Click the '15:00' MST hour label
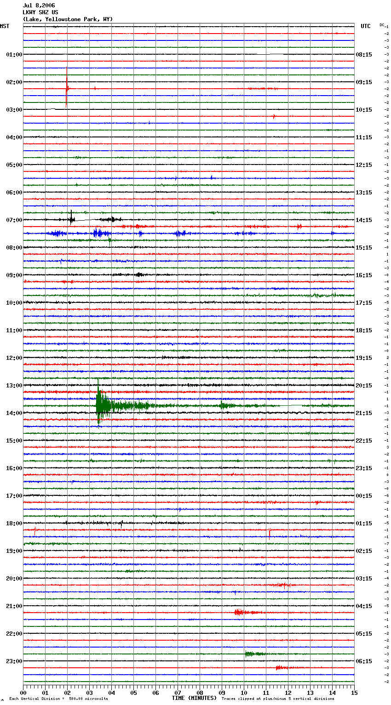The image size is (391, 705). pyautogui.click(x=14, y=441)
